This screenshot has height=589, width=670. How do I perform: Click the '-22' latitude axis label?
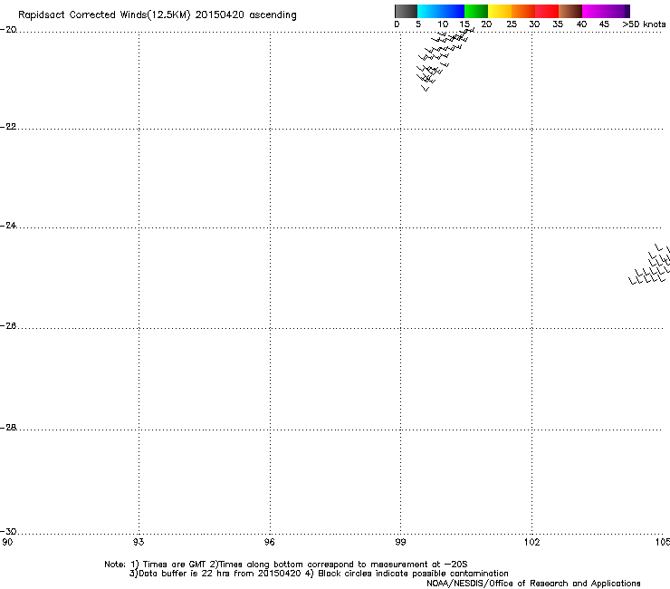[x=8, y=127]
